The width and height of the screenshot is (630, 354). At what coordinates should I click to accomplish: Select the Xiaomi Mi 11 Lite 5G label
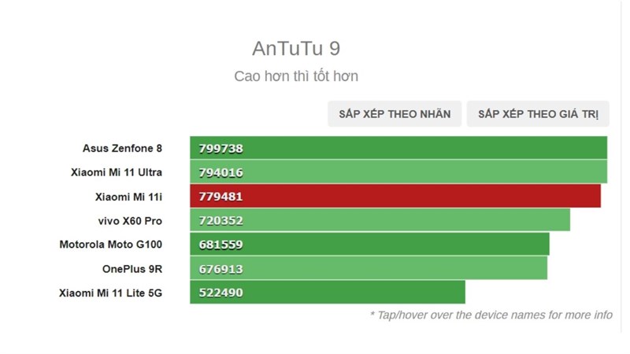point(110,293)
